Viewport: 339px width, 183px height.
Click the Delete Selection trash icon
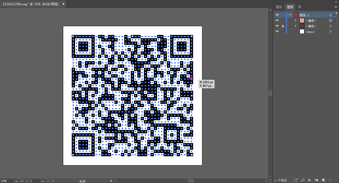[330, 180]
